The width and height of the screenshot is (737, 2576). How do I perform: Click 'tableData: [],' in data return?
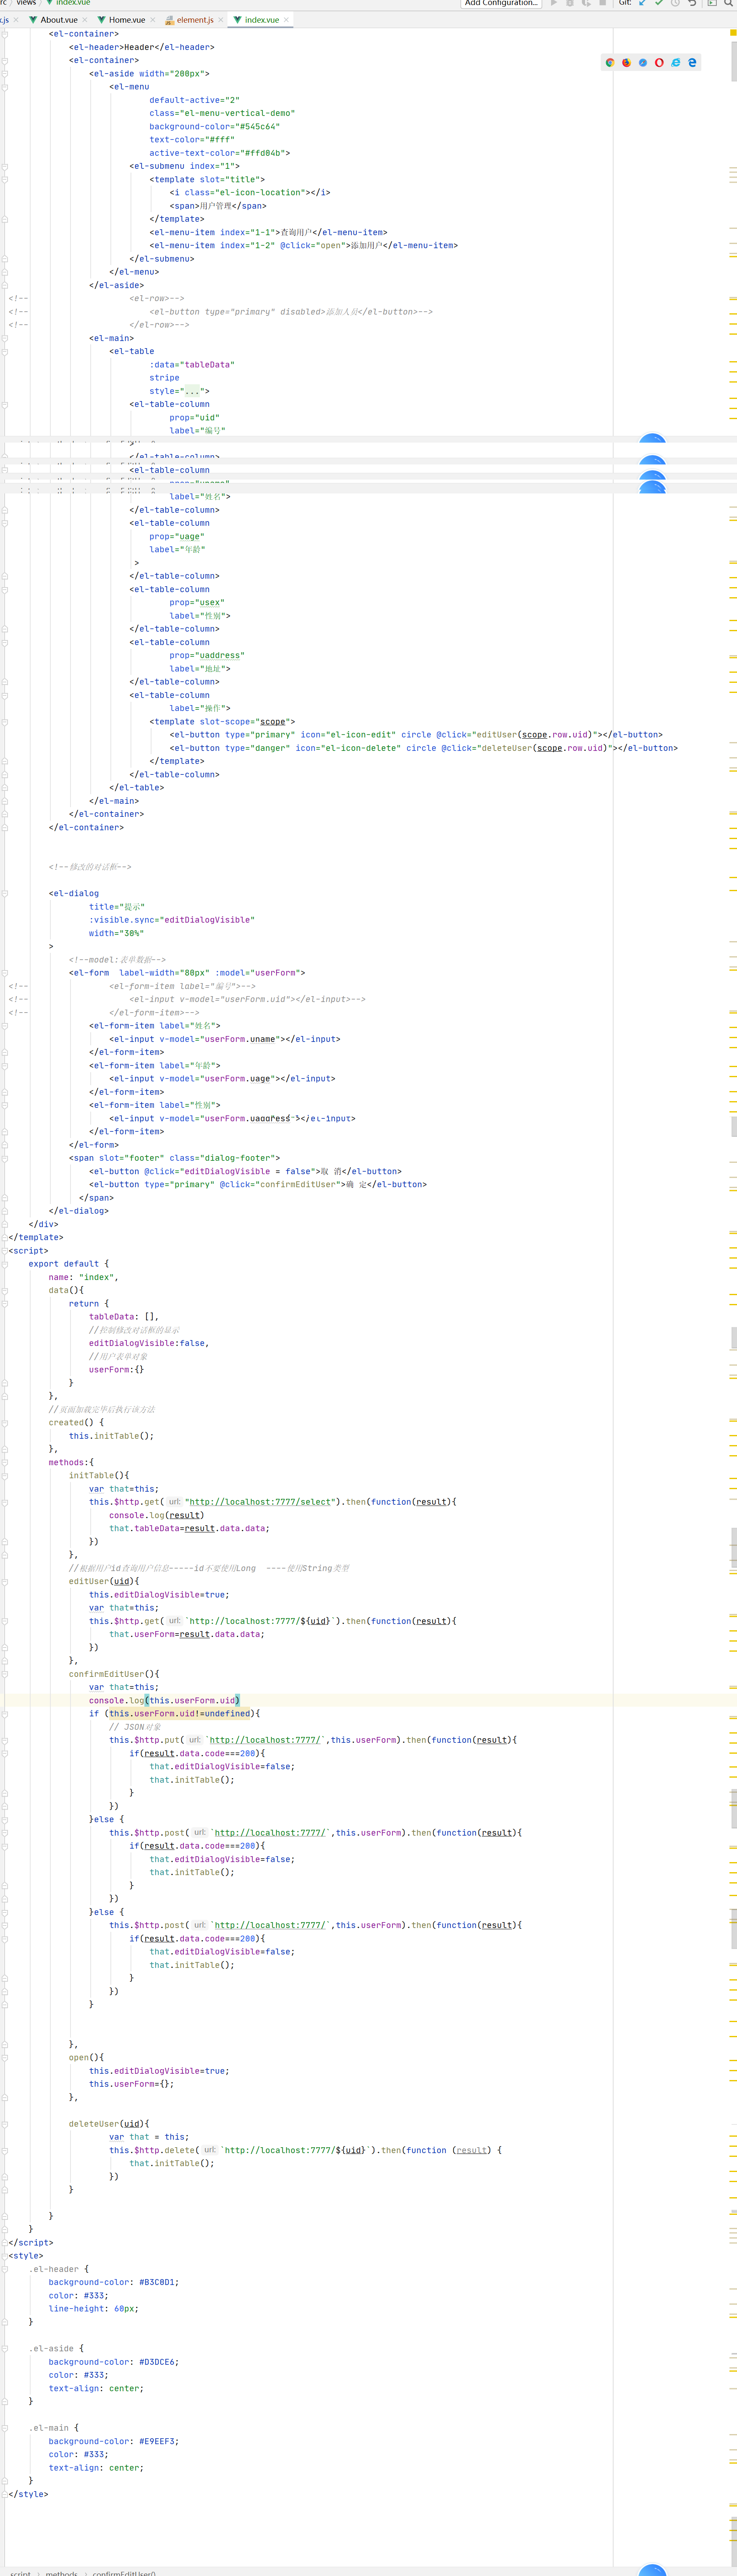124,1317
